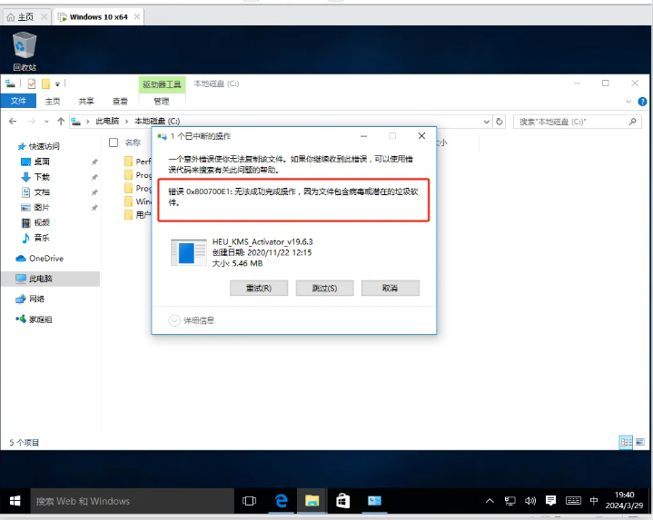Click the Task View taskbar icon
The image size is (653, 520).
(249, 500)
